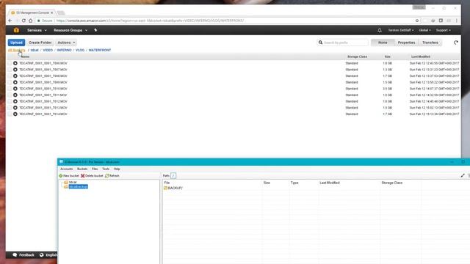
Task: Show the Transfers panel
Action: tap(430, 43)
